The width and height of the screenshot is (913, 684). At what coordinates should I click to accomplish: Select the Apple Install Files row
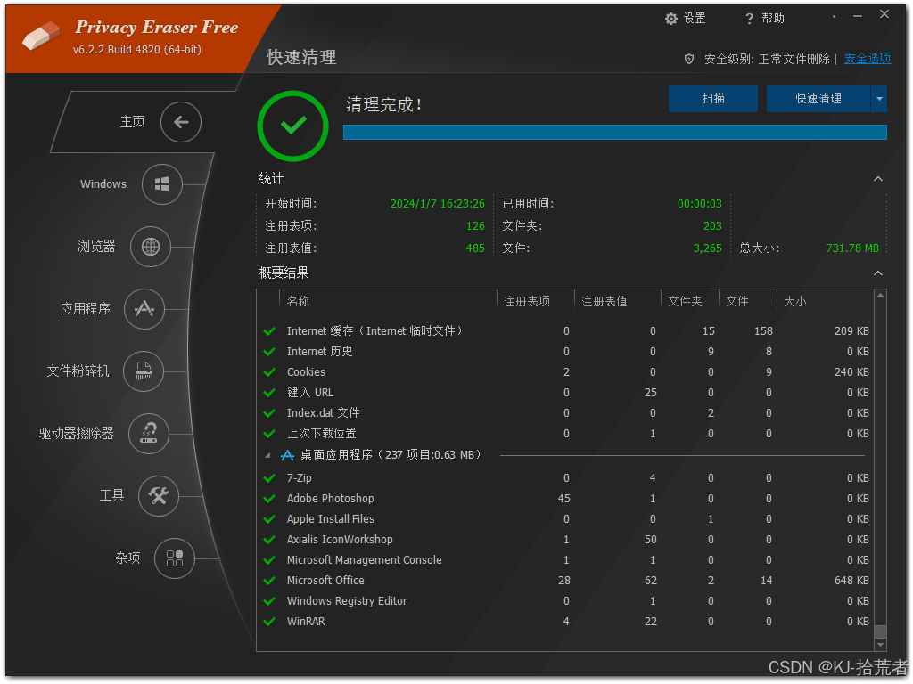point(566,519)
